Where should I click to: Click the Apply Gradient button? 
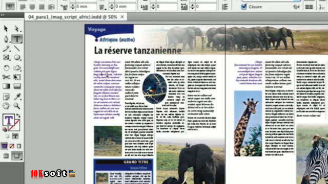19,146
